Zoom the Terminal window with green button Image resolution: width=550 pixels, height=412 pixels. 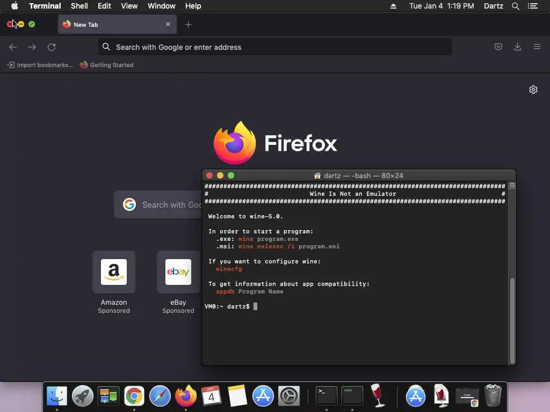(231, 175)
